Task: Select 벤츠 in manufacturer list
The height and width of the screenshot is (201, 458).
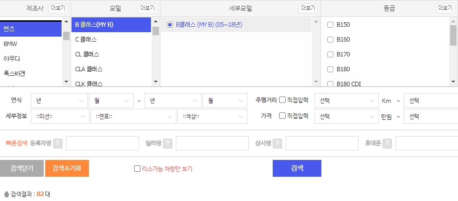Action: coord(31,29)
